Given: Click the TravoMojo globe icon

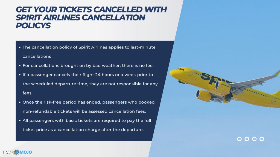Looking at the screenshot, I should 16,152.
